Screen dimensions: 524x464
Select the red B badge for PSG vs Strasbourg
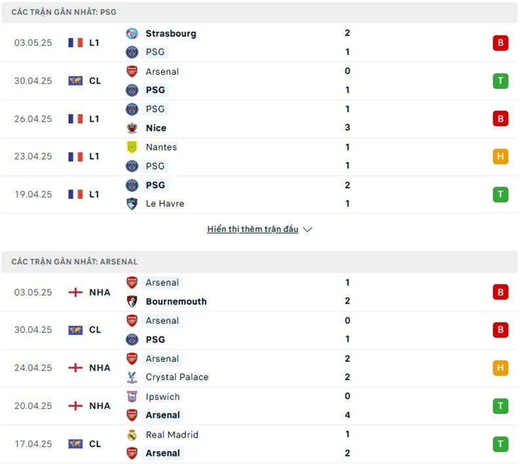[500, 43]
